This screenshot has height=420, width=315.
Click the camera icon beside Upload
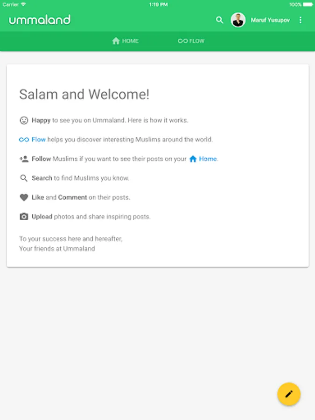pos(24,217)
